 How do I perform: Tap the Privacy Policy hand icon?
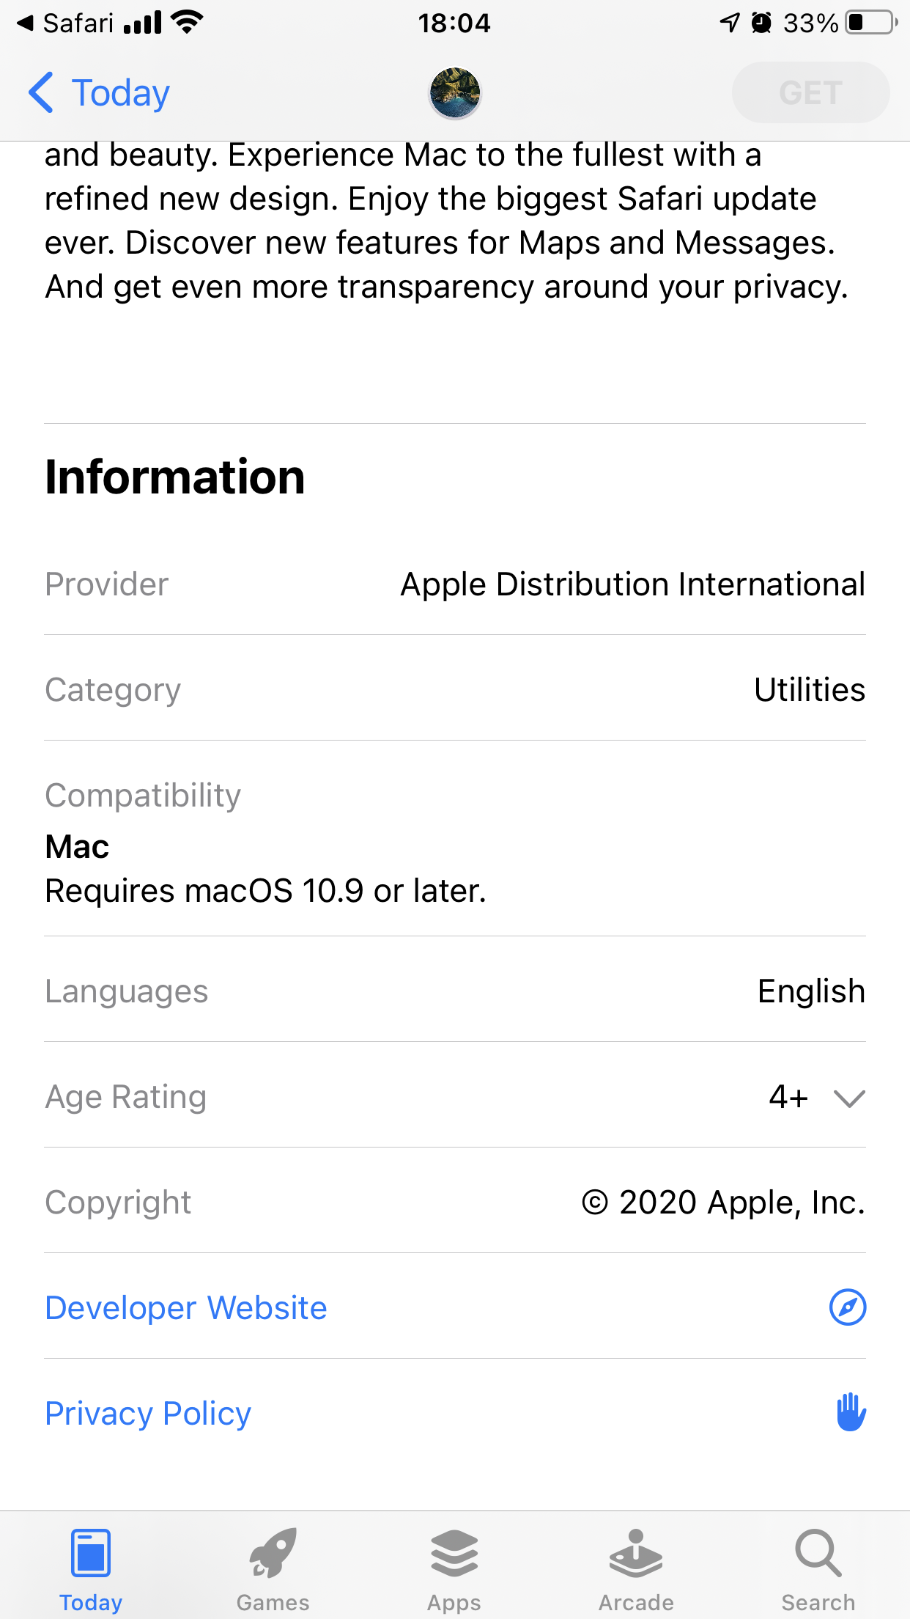coord(850,1413)
